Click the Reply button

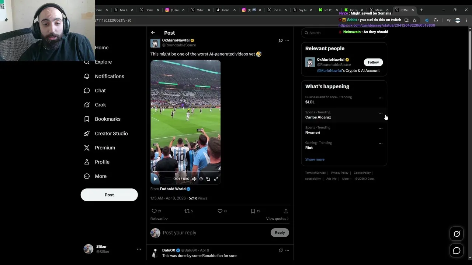pyautogui.click(x=280, y=233)
